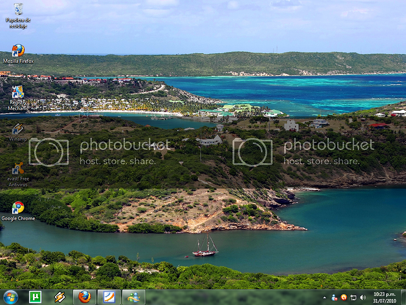406x305 pixels.
Task: Open the clock showing 10:23 p.m.
Action: click(x=383, y=297)
